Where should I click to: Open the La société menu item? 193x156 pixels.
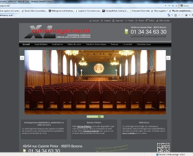click(x=127, y=44)
